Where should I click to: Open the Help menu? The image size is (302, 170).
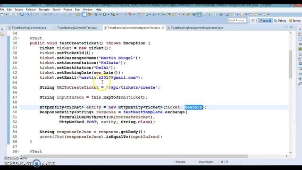click(99, 9)
